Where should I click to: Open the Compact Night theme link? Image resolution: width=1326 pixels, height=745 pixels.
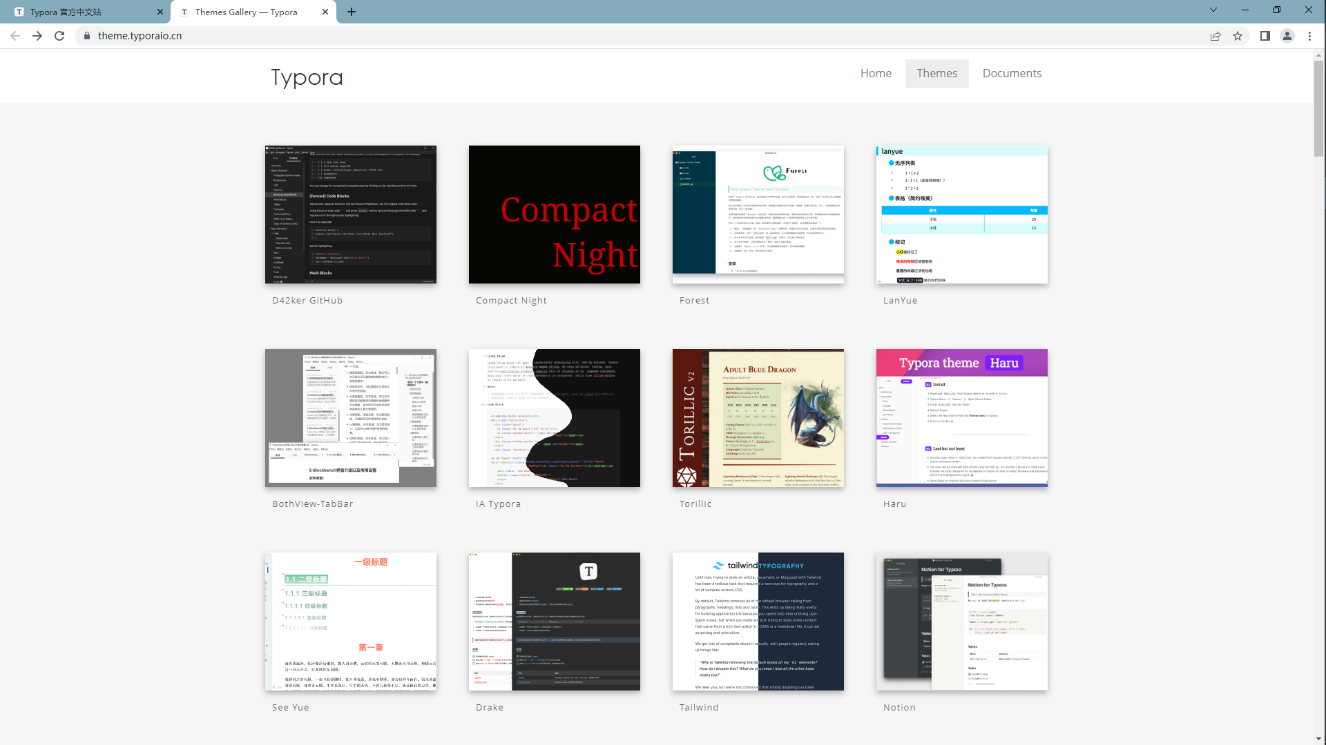click(x=511, y=301)
